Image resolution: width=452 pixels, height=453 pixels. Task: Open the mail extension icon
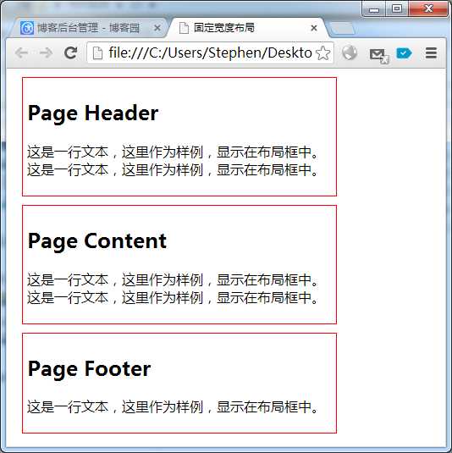click(379, 55)
